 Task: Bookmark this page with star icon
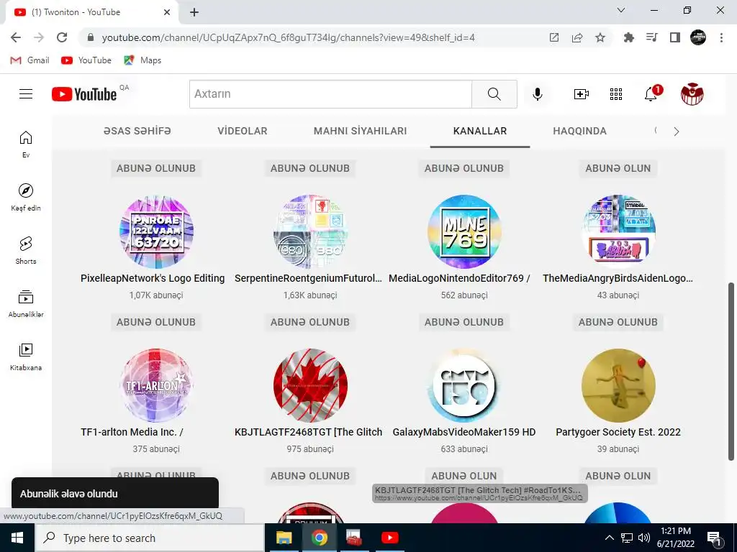pos(600,37)
